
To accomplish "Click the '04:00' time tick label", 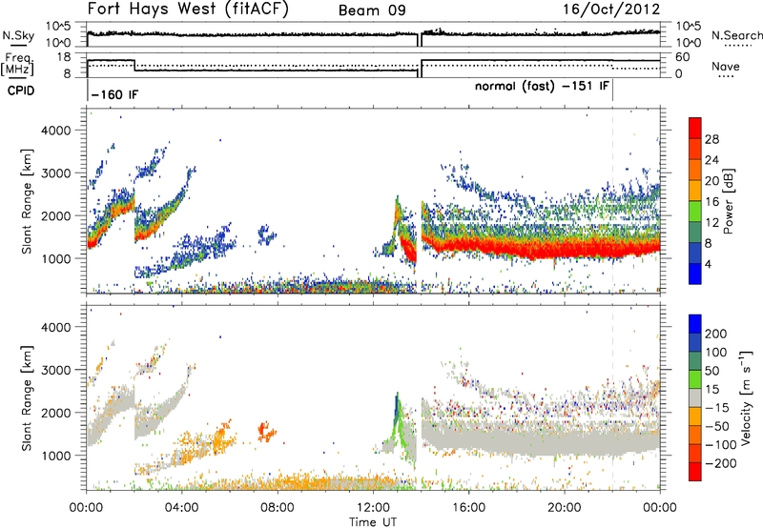I will (182, 508).
